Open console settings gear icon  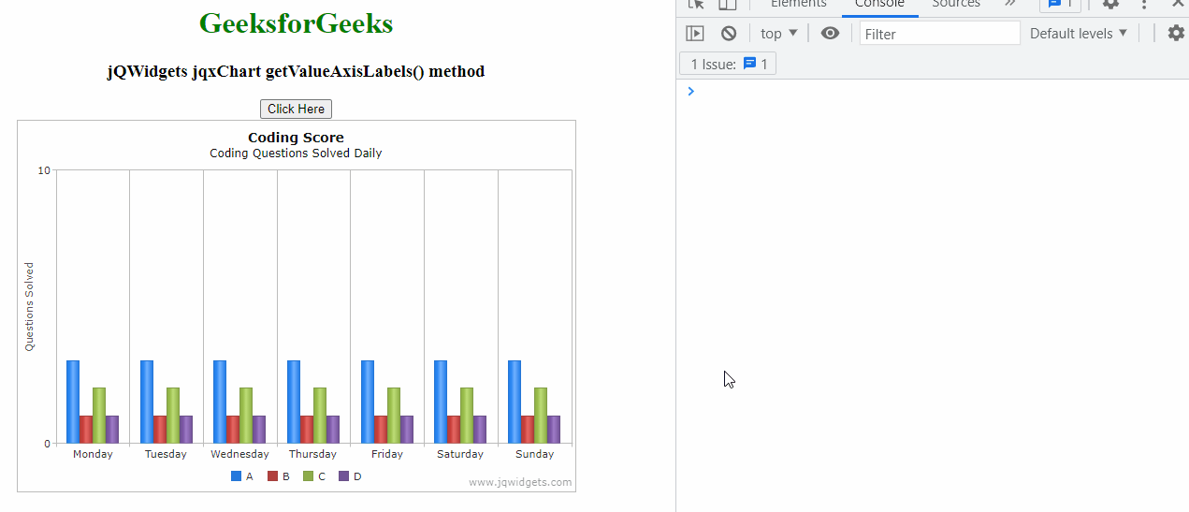tap(1176, 34)
